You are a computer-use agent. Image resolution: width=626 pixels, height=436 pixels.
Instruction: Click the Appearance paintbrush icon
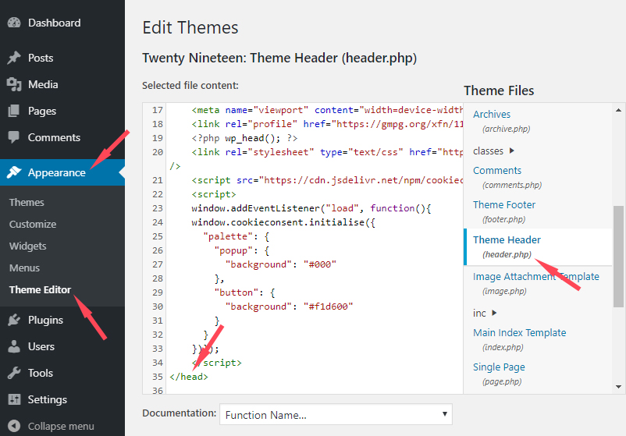[14, 172]
